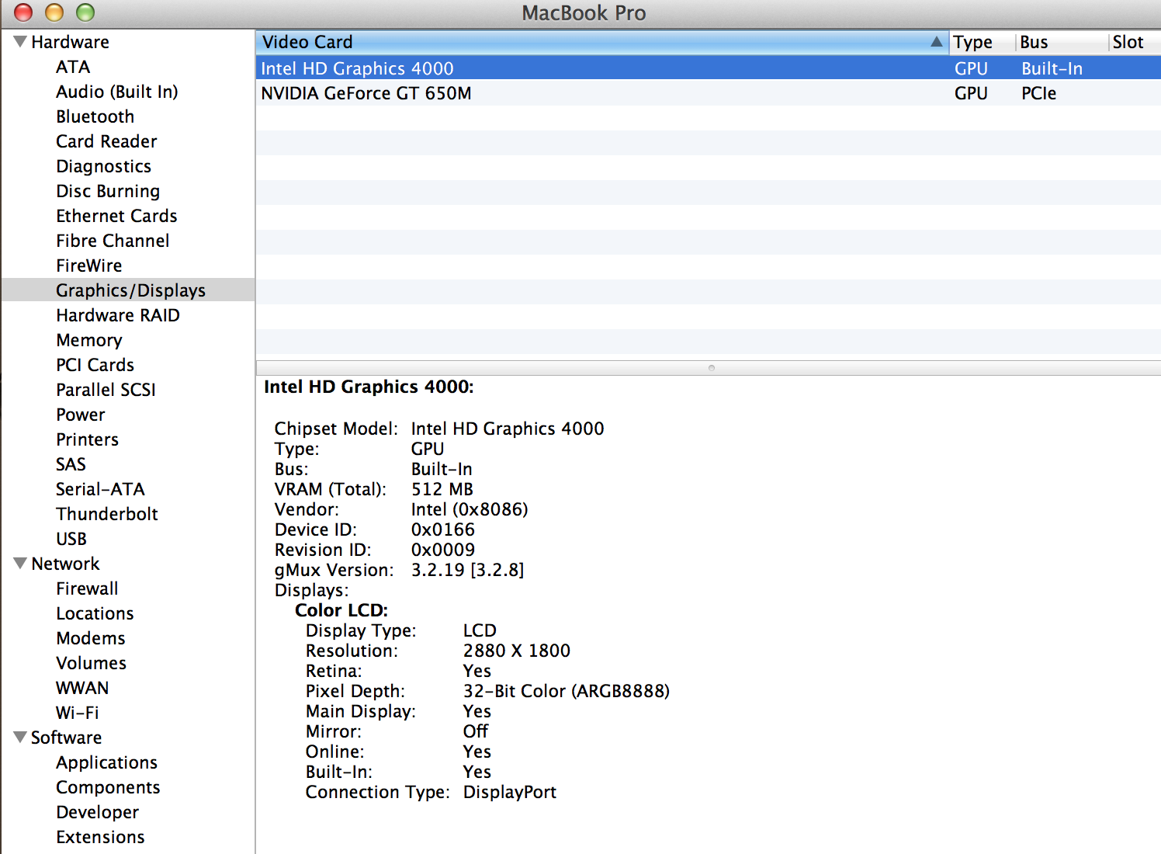Show Memory information
Image resolution: width=1161 pixels, height=854 pixels.
click(x=89, y=340)
